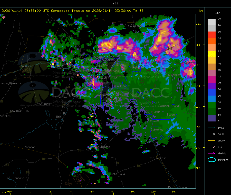
Task: Click the 'km' label at top right of map
Action: [201, 11]
